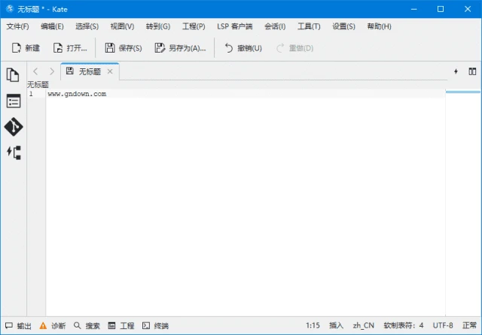Toggle the 终端 terminal panel
482x335 pixels.
[x=156, y=326]
